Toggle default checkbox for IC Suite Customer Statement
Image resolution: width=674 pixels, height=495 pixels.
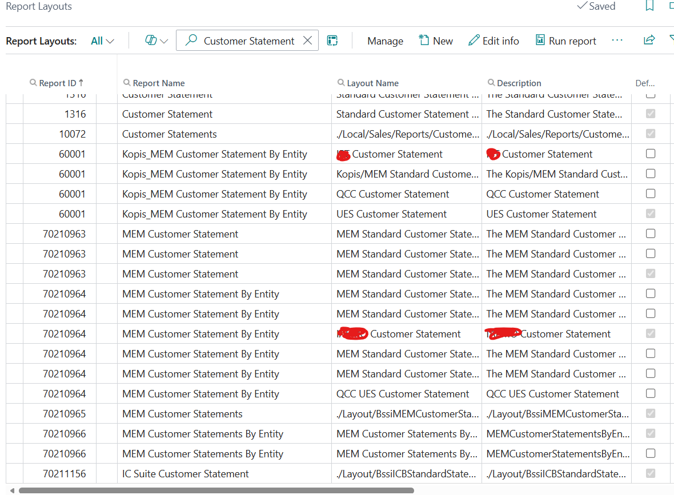click(651, 473)
